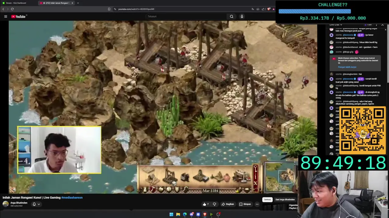The image size is (389, 218).
Task: Open the farm apple category icon
Action: coord(161,190)
